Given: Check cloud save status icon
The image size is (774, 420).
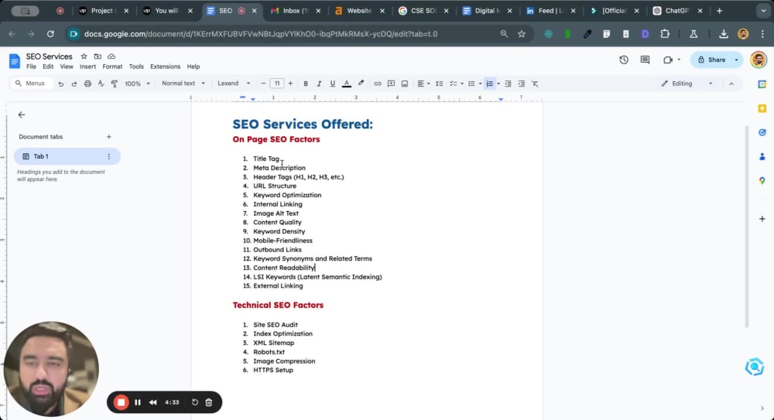Looking at the screenshot, I should point(111,56).
